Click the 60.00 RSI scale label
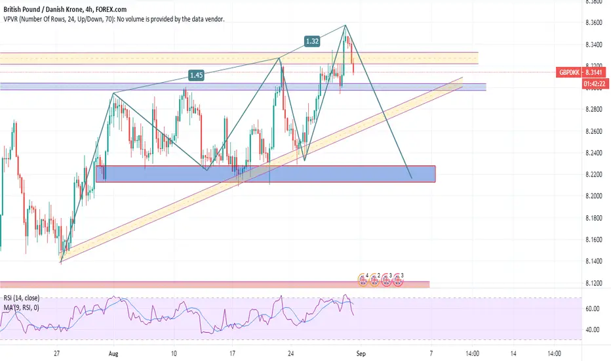 coord(592,308)
